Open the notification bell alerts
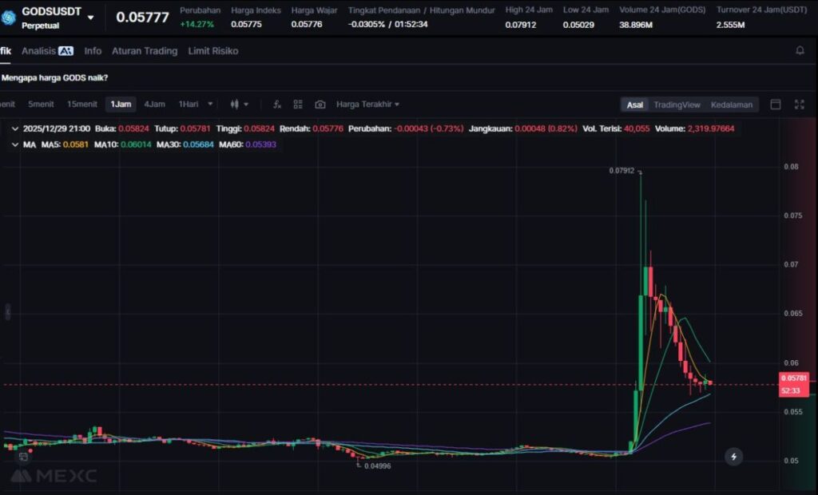 click(800, 51)
